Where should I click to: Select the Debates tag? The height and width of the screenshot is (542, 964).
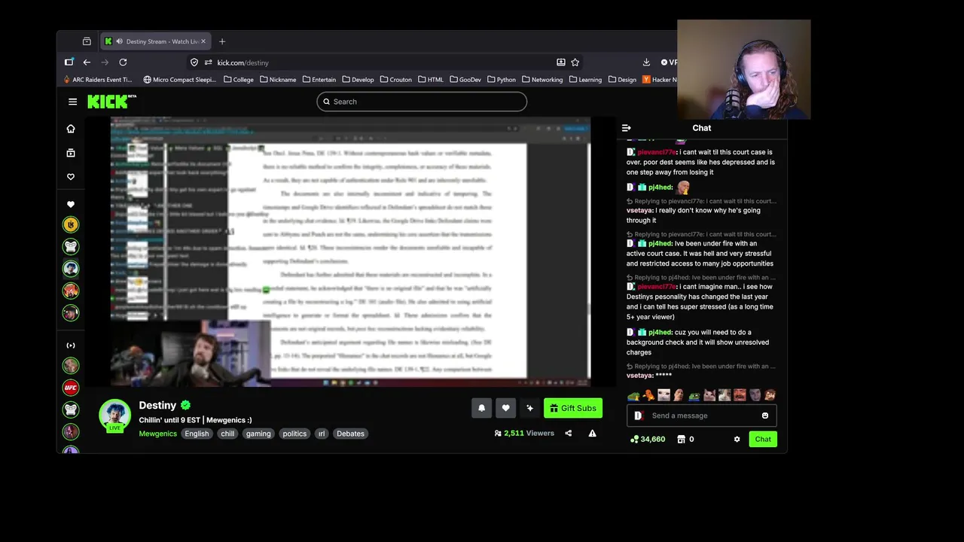coord(350,434)
